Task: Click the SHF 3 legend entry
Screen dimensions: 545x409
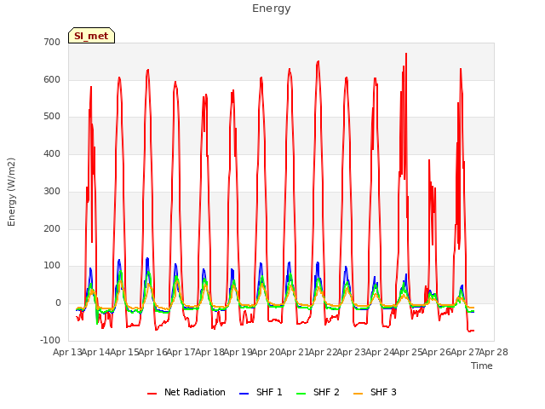Action: click(x=375, y=392)
